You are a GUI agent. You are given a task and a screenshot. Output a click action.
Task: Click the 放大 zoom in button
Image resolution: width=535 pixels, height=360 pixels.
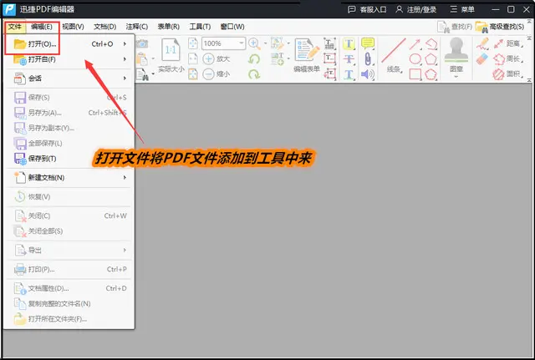pos(217,58)
